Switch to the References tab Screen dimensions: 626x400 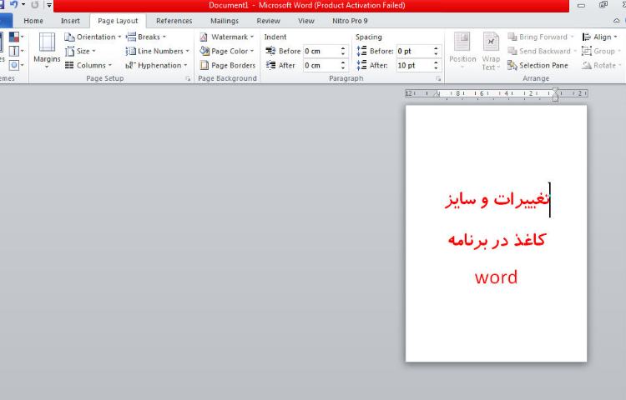174,21
